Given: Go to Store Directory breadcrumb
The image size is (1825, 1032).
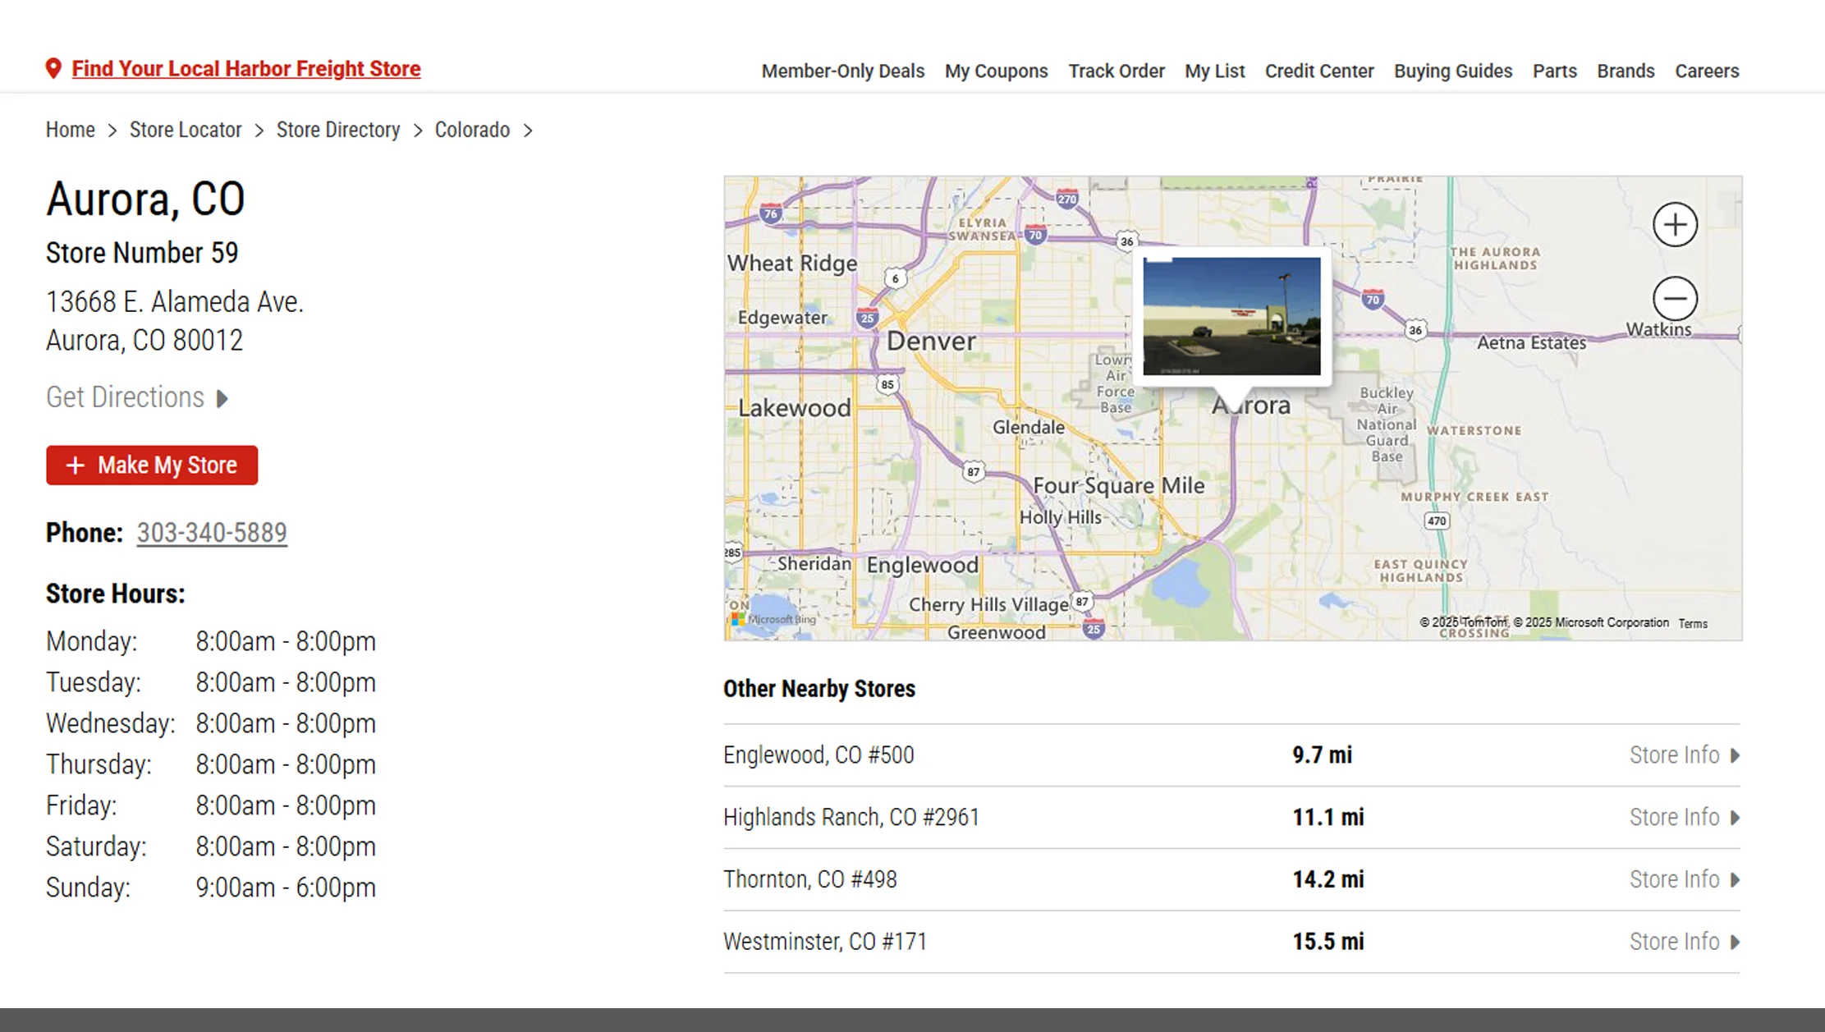Looking at the screenshot, I should pos(338,131).
